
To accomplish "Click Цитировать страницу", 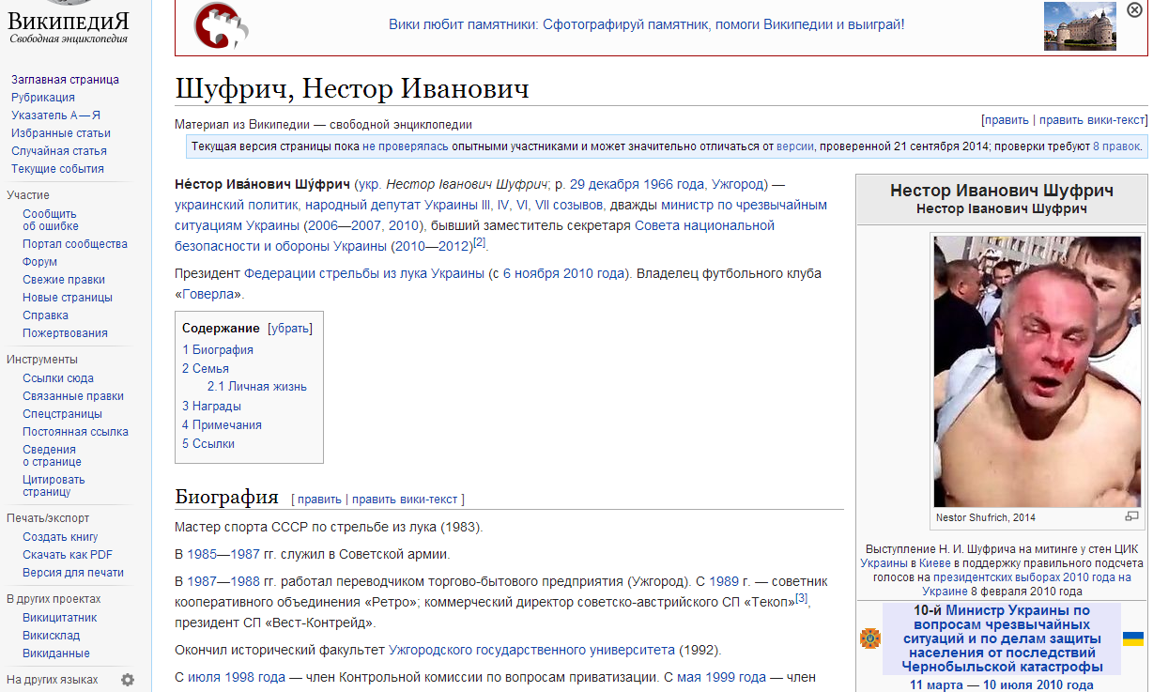I will tap(53, 485).
